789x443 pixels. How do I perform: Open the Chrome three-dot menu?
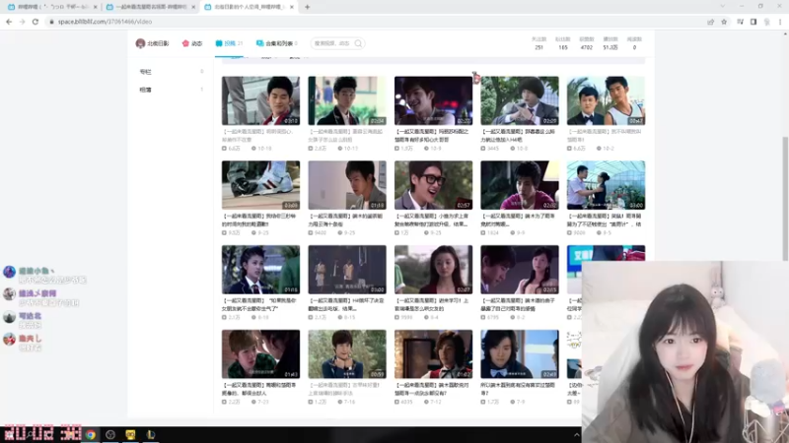point(780,22)
